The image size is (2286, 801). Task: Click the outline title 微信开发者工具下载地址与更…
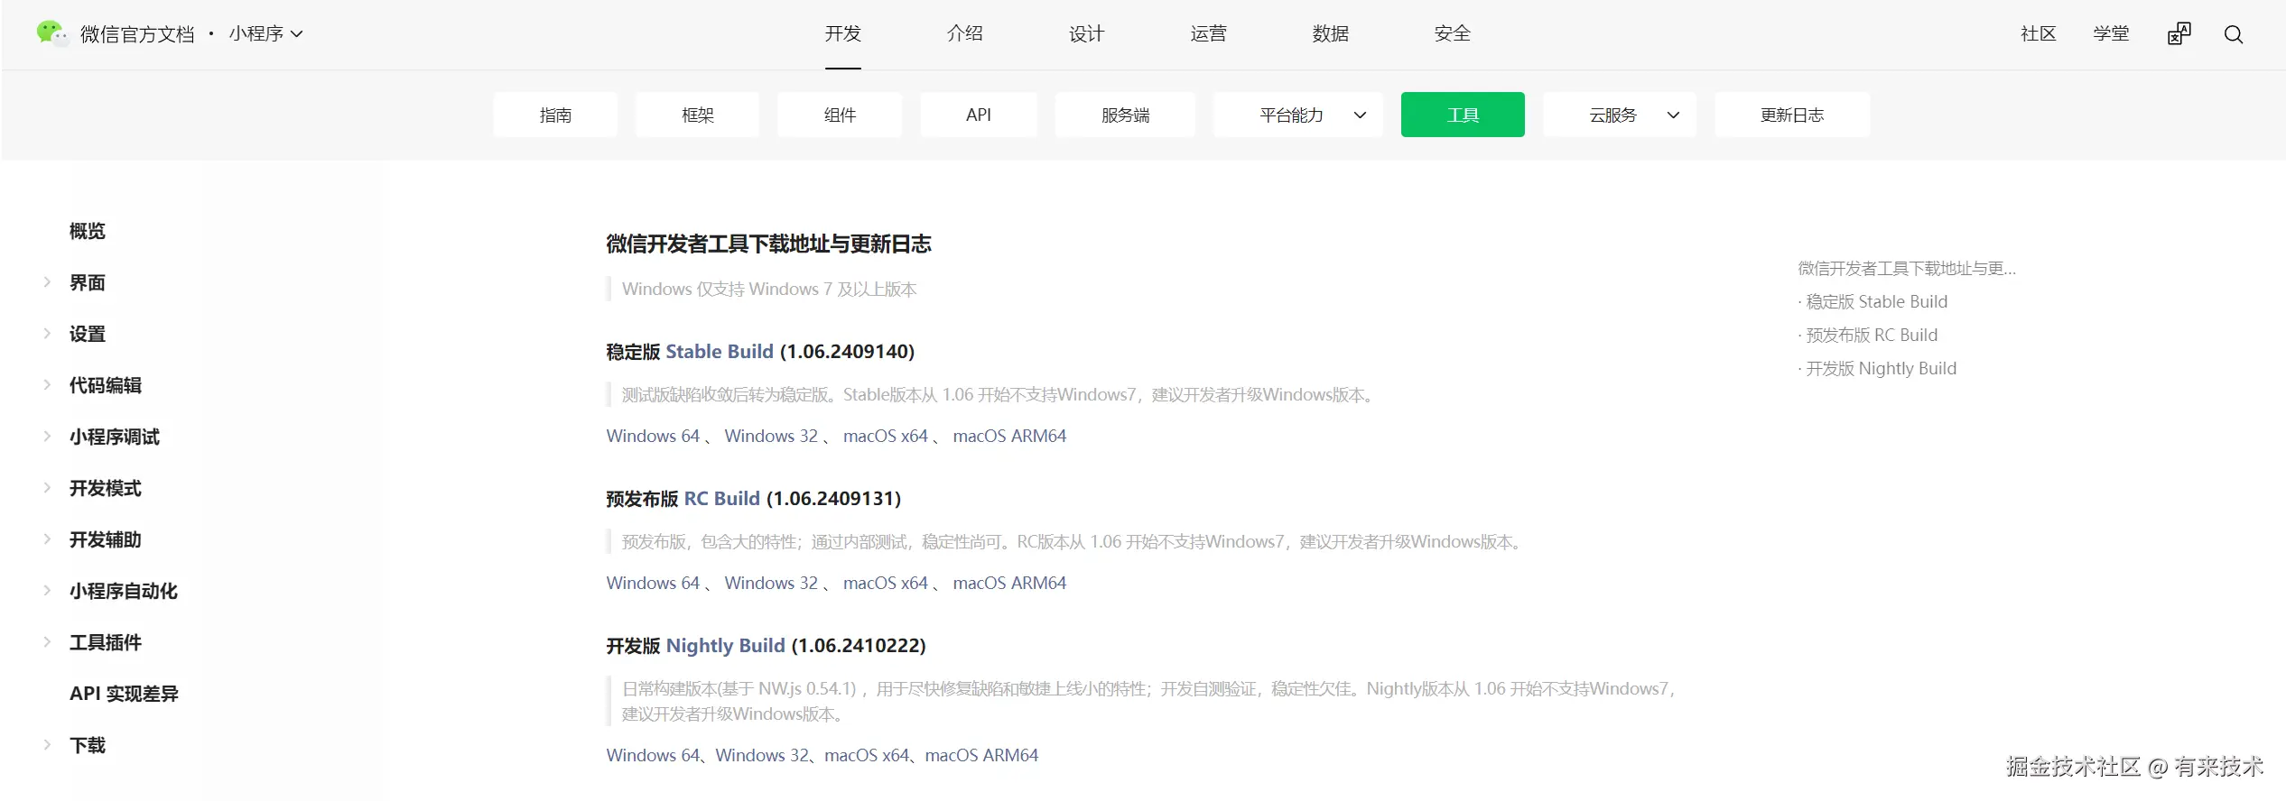tap(1907, 268)
